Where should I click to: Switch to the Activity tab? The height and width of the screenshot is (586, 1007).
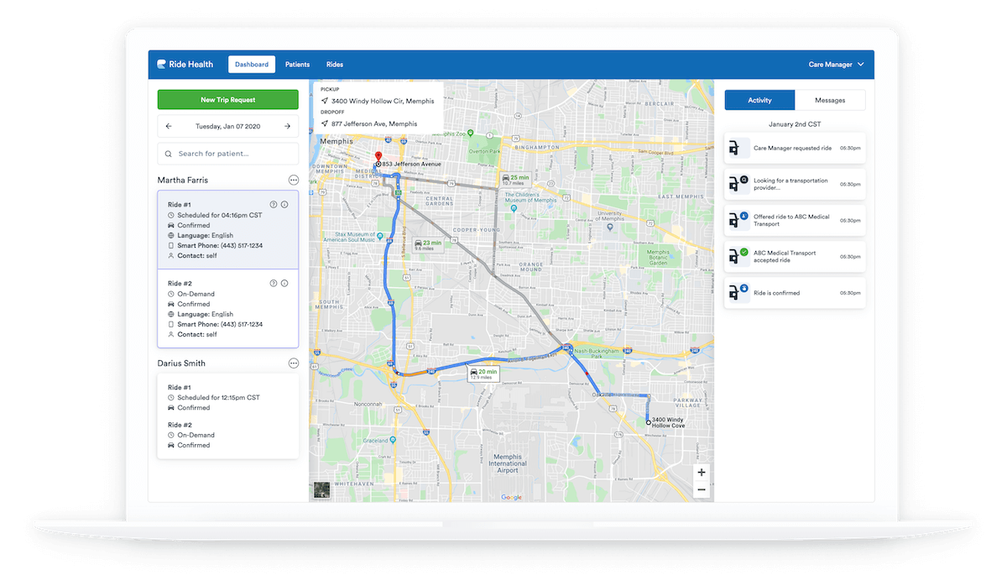pyautogui.click(x=759, y=100)
